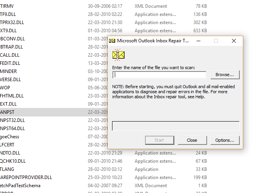Click the broken envelope icon in dialog body
The image size is (258, 193).
(x=118, y=55)
